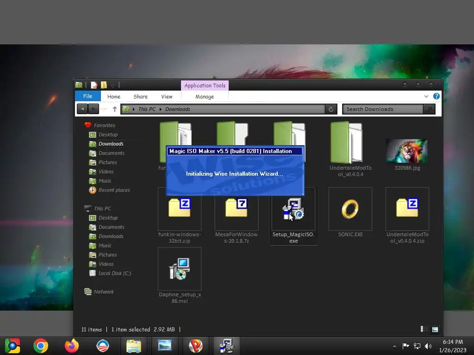Select Favorites in the navigation pane
Image resolution: width=474 pixels, height=355 pixels.
coord(104,125)
